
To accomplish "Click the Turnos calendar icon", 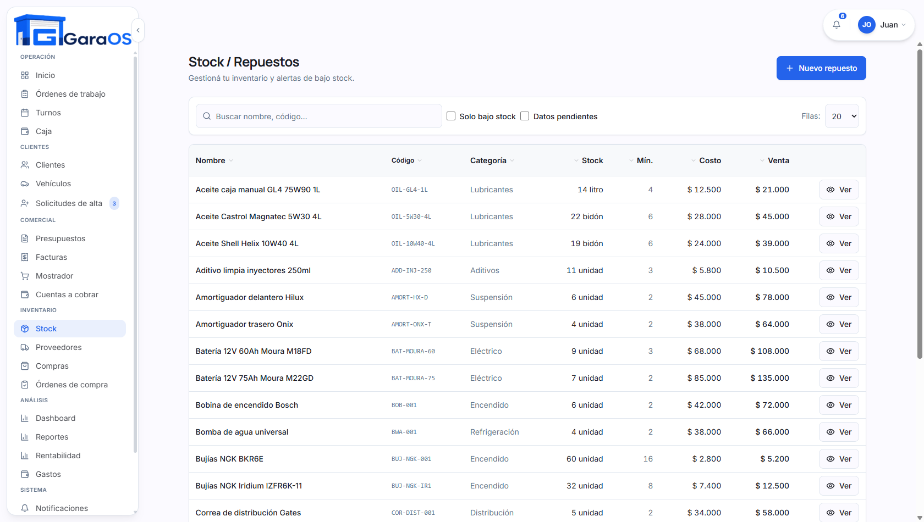I will pyautogui.click(x=25, y=113).
